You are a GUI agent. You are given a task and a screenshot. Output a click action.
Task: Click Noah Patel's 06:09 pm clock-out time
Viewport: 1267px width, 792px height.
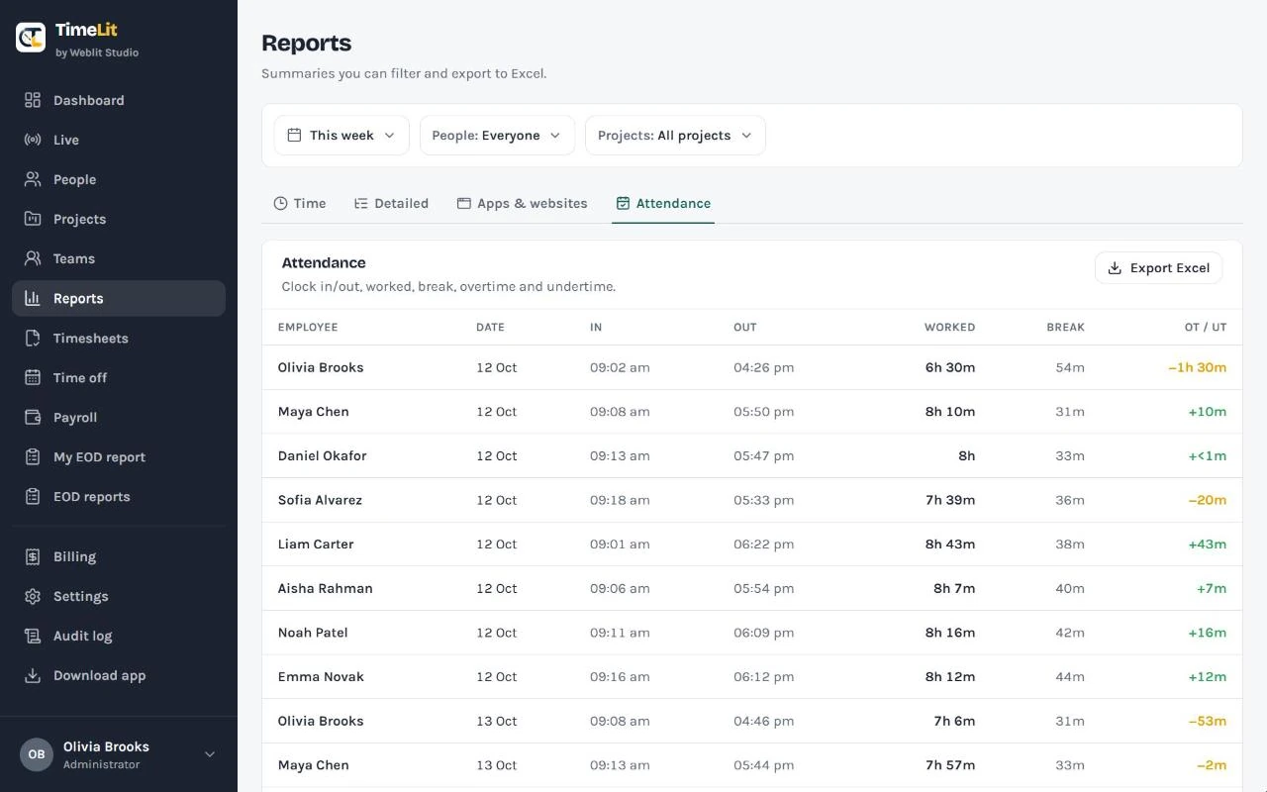click(x=763, y=633)
